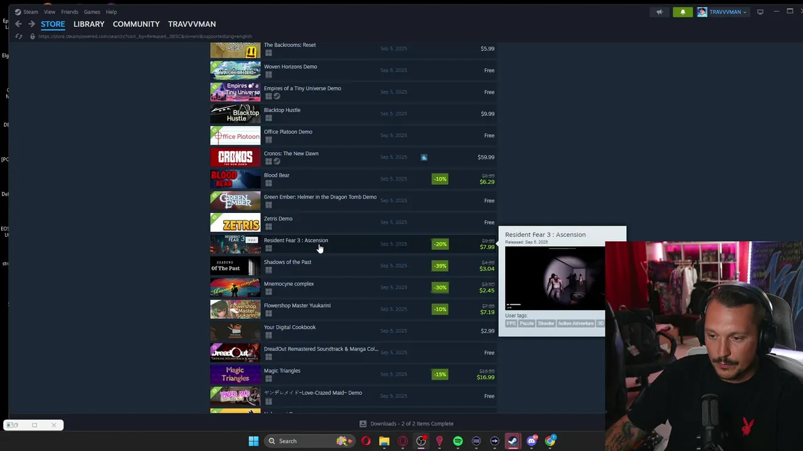Viewport: 803px width, 451px height.
Task: Open Google Chrome from taskbar
Action: tap(550, 441)
